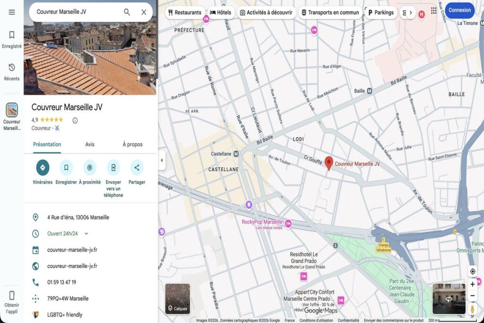This screenshot has width=484, height=323.
Task: Click the show my location button
Action: [x=473, y=271]
